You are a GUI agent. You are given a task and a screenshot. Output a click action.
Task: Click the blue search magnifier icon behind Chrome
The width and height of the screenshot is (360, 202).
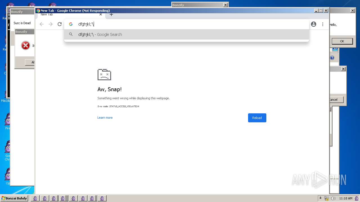click(x=335, y=49)
